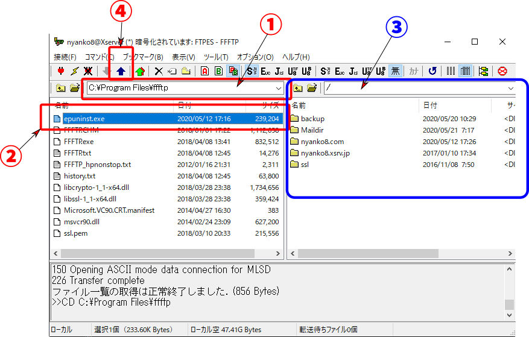Open the ヘルプ(H) menu
This screenshot has height=337, width=529.
(296, 57)
